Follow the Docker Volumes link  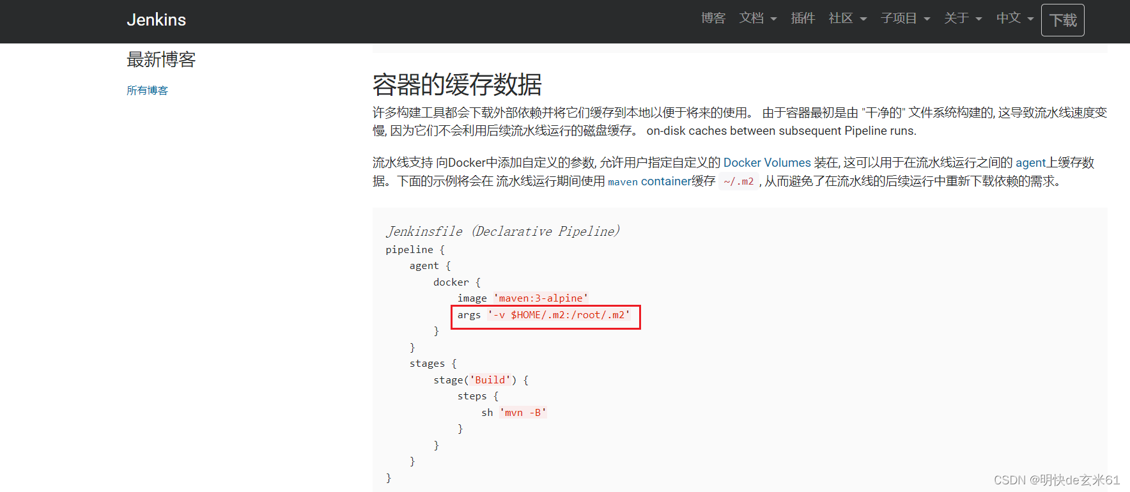tap(767, 163)
